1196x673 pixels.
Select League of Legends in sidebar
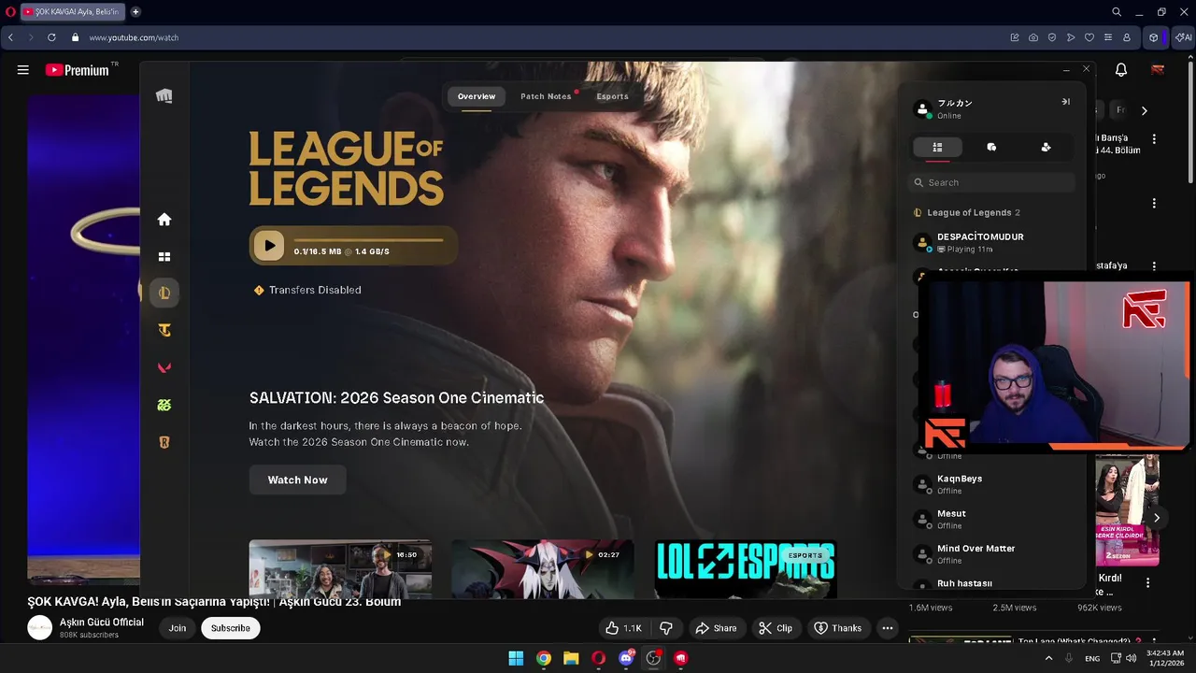(164, 293)
